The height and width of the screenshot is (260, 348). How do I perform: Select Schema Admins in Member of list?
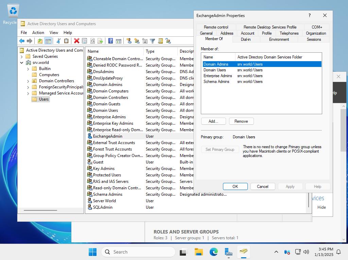pyautogui.click(x=262, y=82)
